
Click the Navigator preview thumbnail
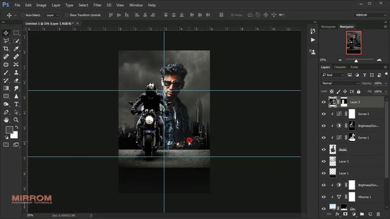tap(353, 43)
